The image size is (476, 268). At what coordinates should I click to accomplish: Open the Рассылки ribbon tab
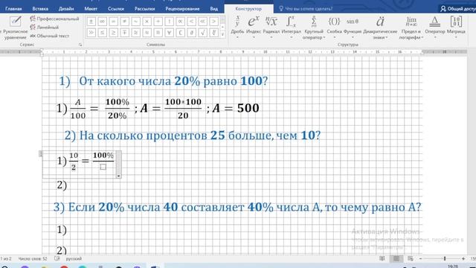pos(144,9)
